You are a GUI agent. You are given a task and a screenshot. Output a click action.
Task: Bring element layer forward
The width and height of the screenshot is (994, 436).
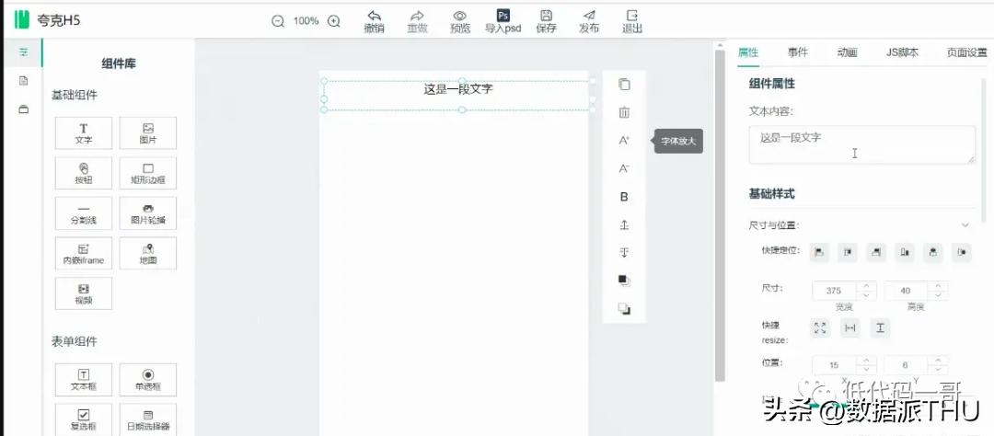(624, 281)
